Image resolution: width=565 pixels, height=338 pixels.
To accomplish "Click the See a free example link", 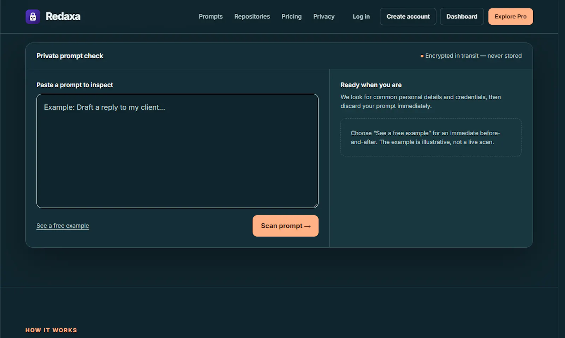I will [x=63, y=226].
